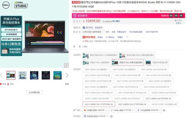Select 灵越15 Plus 光追轻薄本 option
This screenshot has height=118, width=187.
point(97,62)
